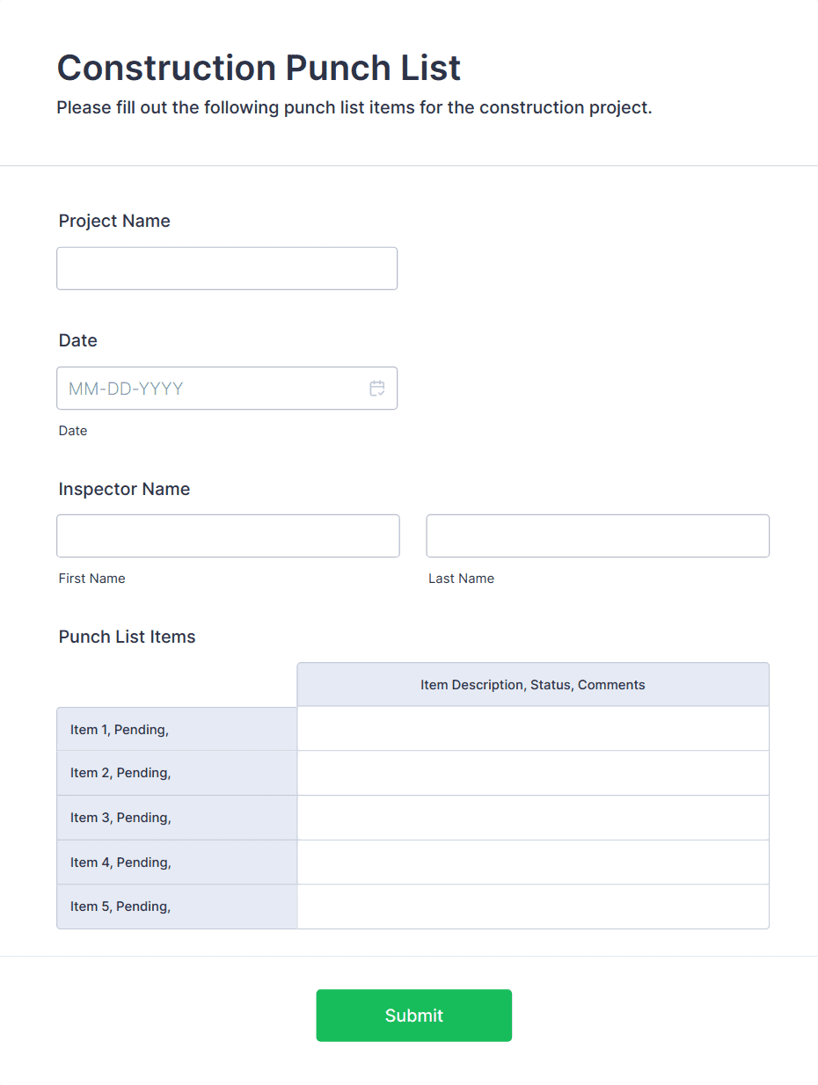Viewport: 818px width, 1085px height.
Task: Click the Item 3 description cell
Action: [x=533, y=818]
